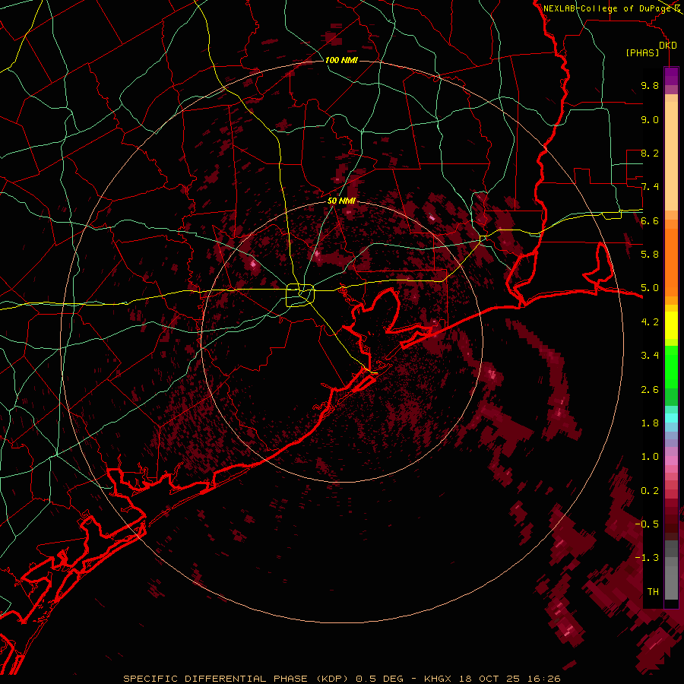Image resolution: width=684 pixels, height=684 pixels.
Task: Click the orange segment of the color bar
Action: [x=671, y=261]
